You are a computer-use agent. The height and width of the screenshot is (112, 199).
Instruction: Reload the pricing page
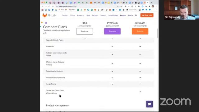[49, 6]
